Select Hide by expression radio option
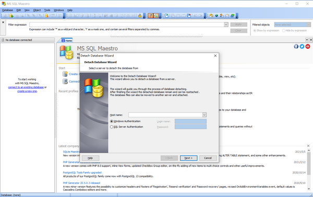313x197 pixels. coord(283,30)
